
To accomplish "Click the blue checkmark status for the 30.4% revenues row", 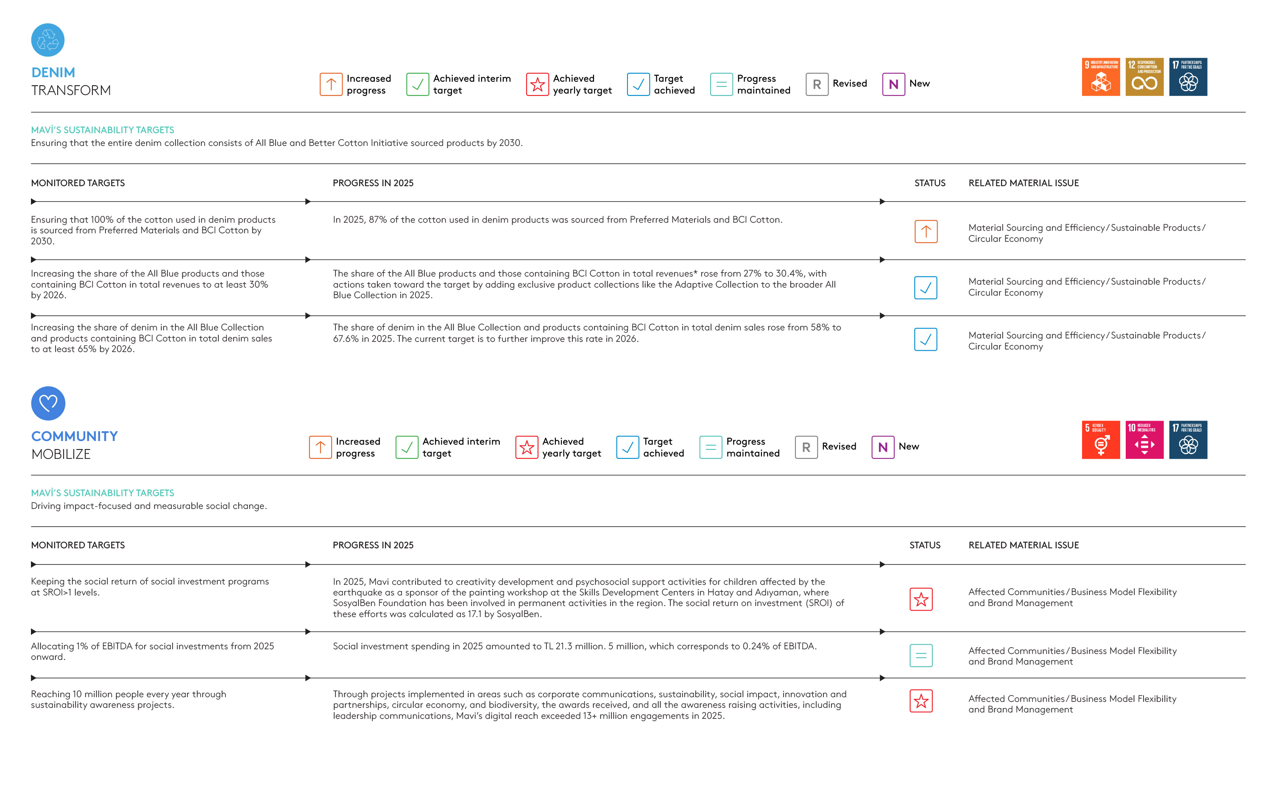I will coord(925,288).
